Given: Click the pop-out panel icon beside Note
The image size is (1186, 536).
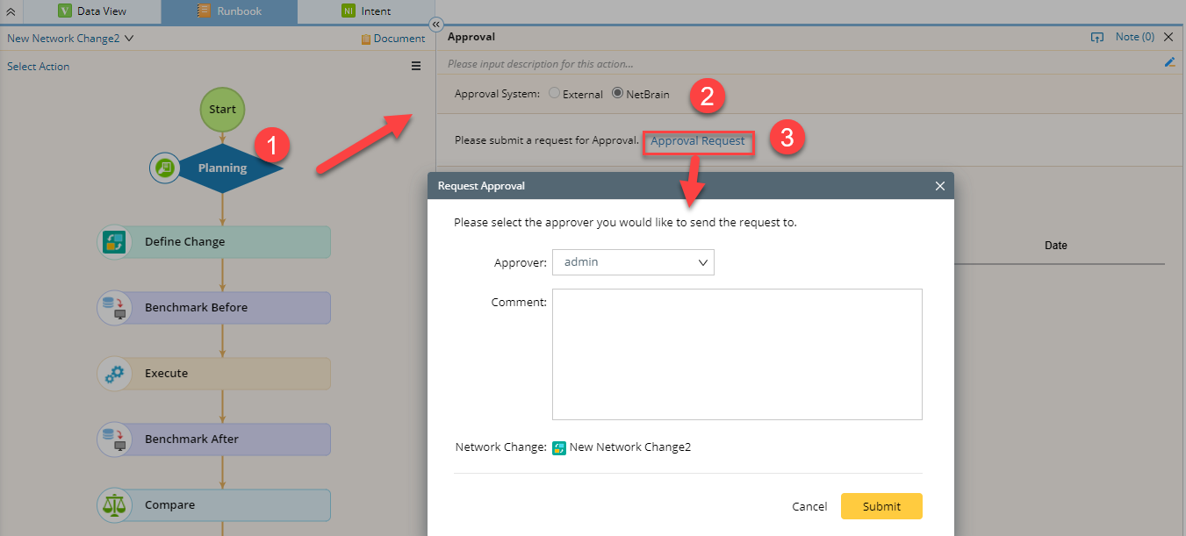Looking at the screenshot, I should pyautogui.click(x=1096, y=38).
